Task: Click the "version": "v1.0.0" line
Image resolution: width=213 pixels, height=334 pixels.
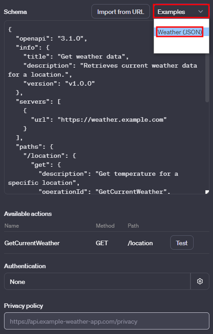Action: pos(59,83)
